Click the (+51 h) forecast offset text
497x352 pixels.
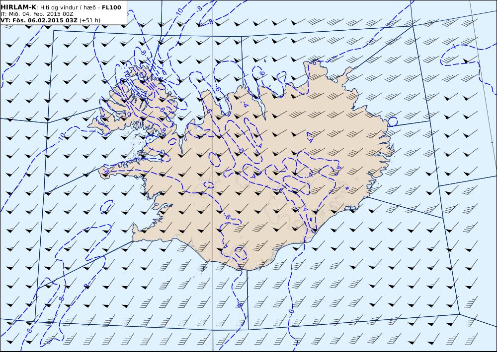(89, 20)
